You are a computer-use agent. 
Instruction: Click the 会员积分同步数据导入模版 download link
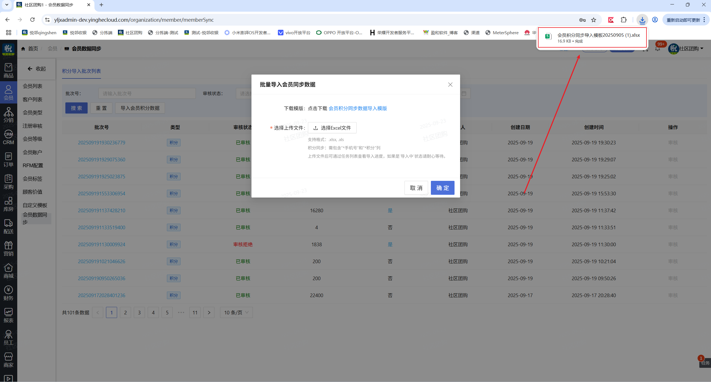pos(358,108)
